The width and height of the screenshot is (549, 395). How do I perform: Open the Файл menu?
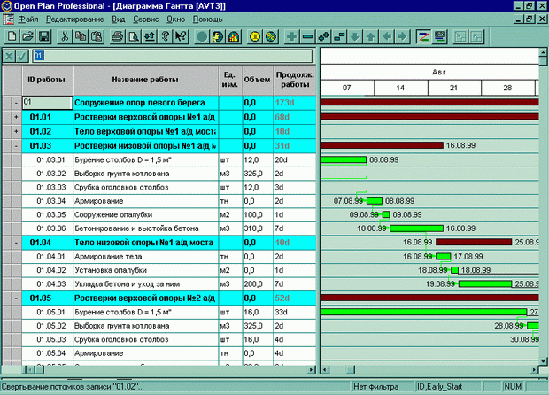(27, 19)
